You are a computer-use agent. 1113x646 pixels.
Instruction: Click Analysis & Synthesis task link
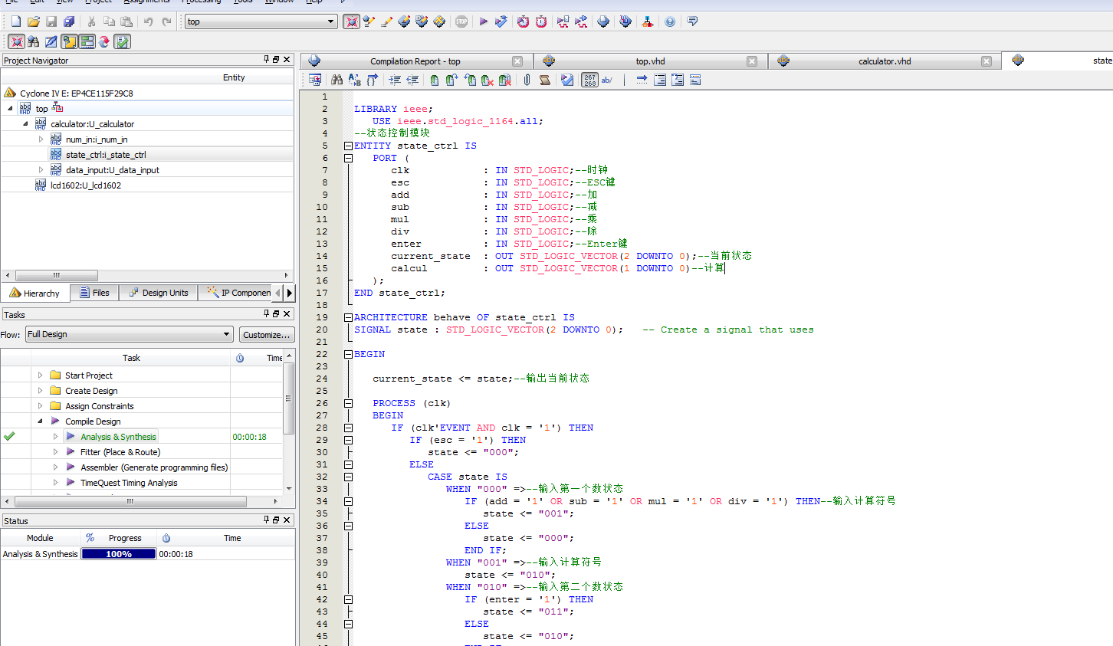click(118, 437)
